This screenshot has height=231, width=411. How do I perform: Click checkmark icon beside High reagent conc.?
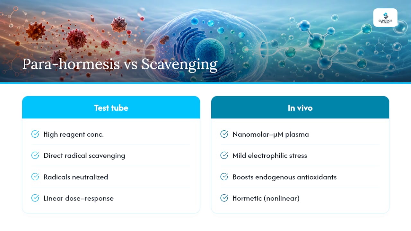(x=35, y=134)
